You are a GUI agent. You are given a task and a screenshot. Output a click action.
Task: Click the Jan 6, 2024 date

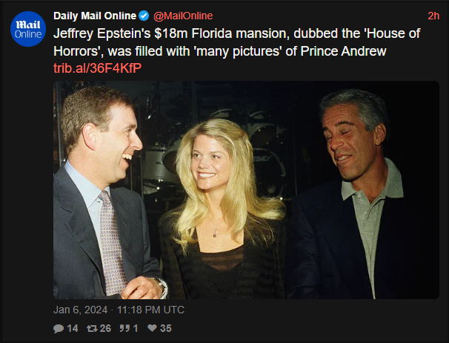81,310
